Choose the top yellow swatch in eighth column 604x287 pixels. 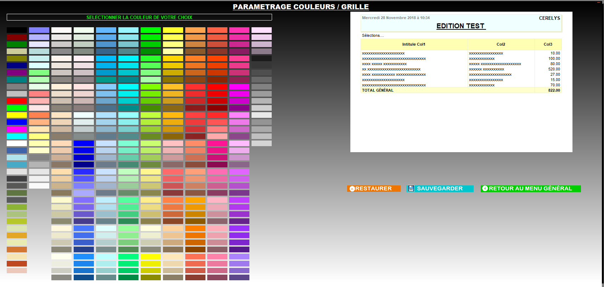[173, 30]
